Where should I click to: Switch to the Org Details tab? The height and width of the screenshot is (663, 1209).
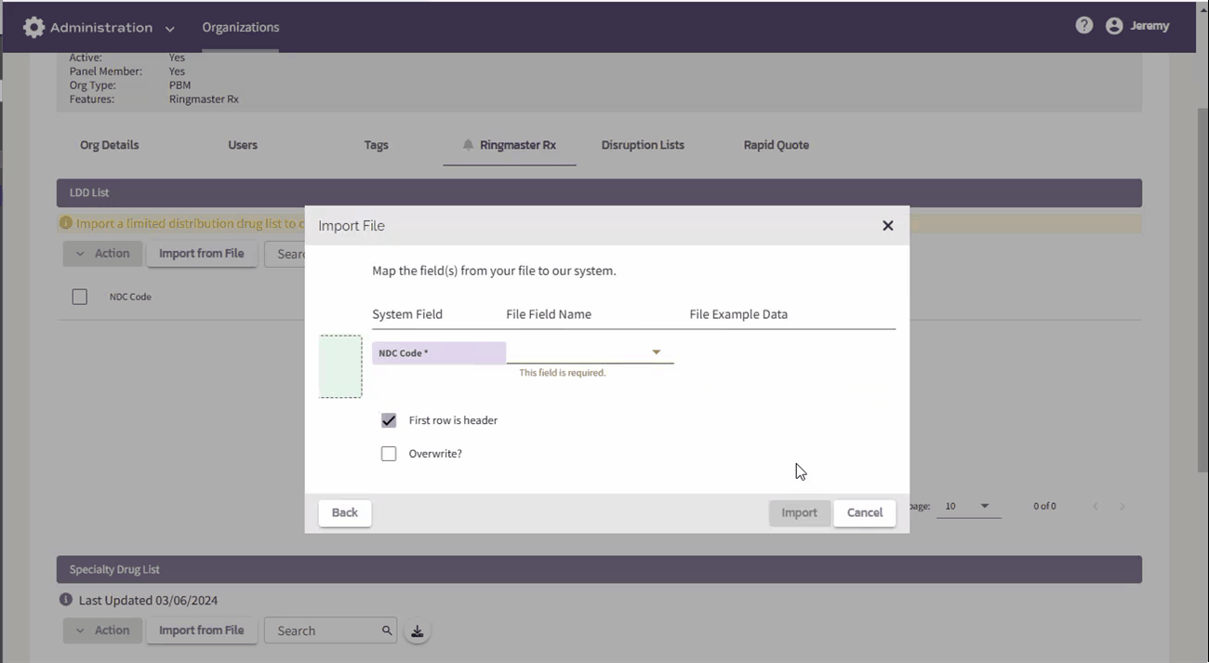(x=110, y=145)
